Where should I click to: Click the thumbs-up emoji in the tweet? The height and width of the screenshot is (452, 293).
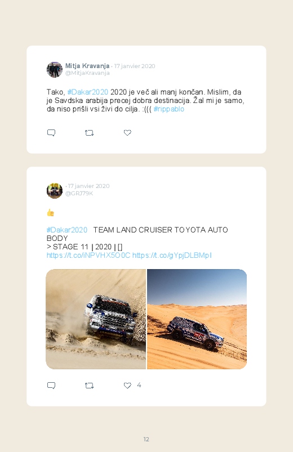50,213
